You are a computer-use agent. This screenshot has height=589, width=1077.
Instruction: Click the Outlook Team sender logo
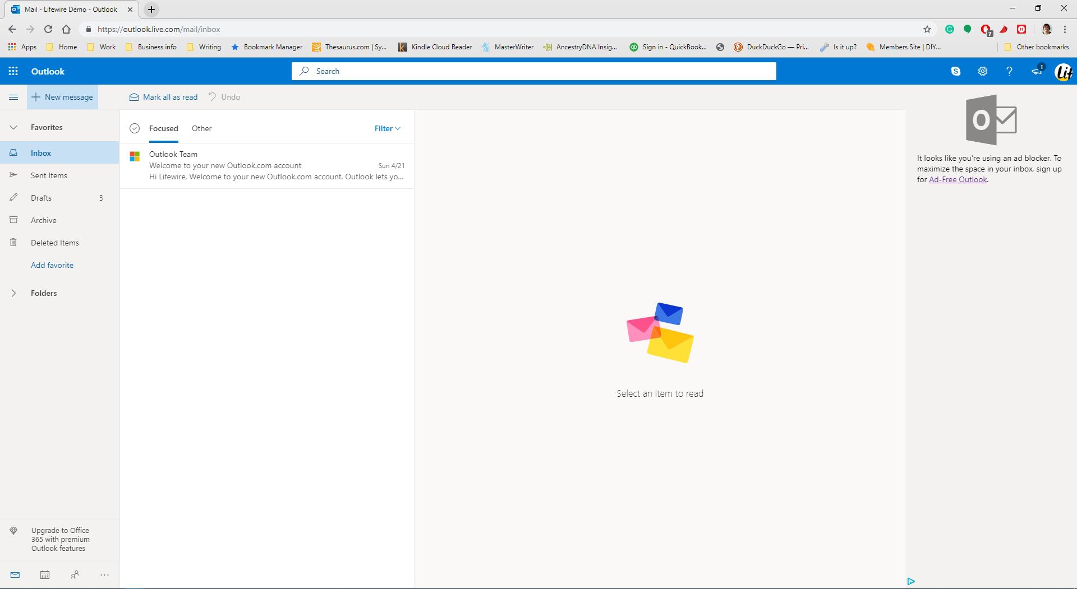click(x=135, y=156)
